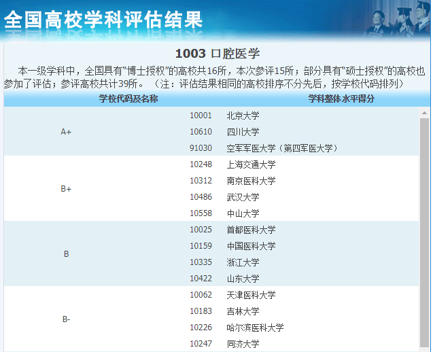Click 北京大学 in the list

(x=243, y=116)
